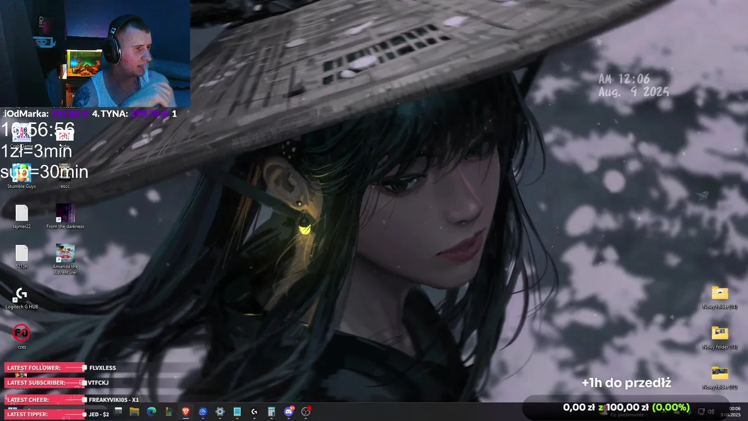748x421 pixels.
Task: Open Discord with 9+ notifications
Action: [289, 412]
